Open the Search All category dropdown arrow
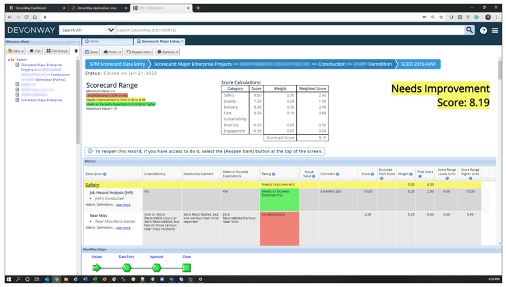This screenshot has height=287, width=506. coord(111,30)
